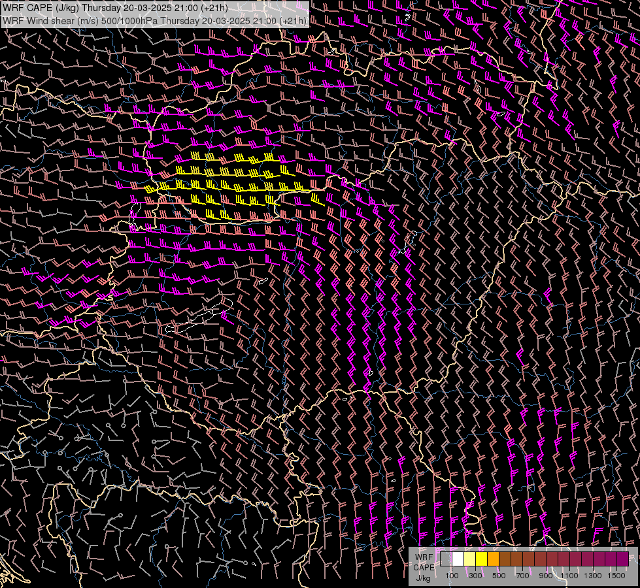Image resolution: width=640 pixels, height=588 pixels.
Task: Click the white CAPE legend swatch
Action: tap(458, 559)
